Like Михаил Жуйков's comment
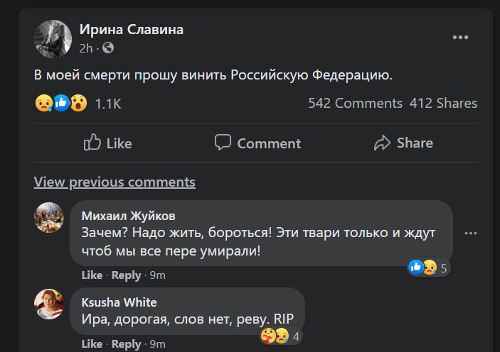The width and height of the screenshot is (500, 352). 92,275
